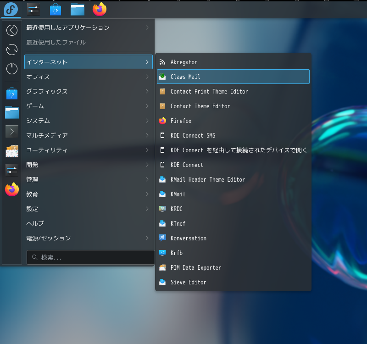Click the Firefox icon in submenu
Image resolution: width=367 pixels, height=344 pixels.
162,121
